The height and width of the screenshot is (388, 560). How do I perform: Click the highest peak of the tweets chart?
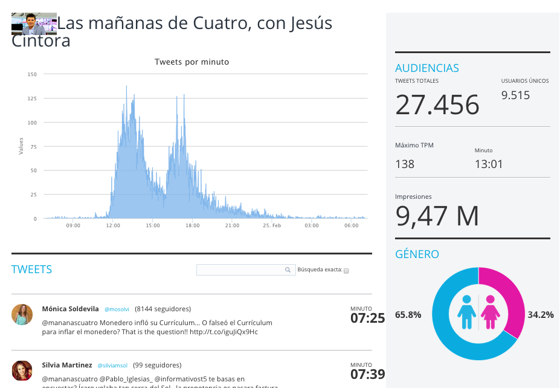pyautogui.click(x=126, y=87)
